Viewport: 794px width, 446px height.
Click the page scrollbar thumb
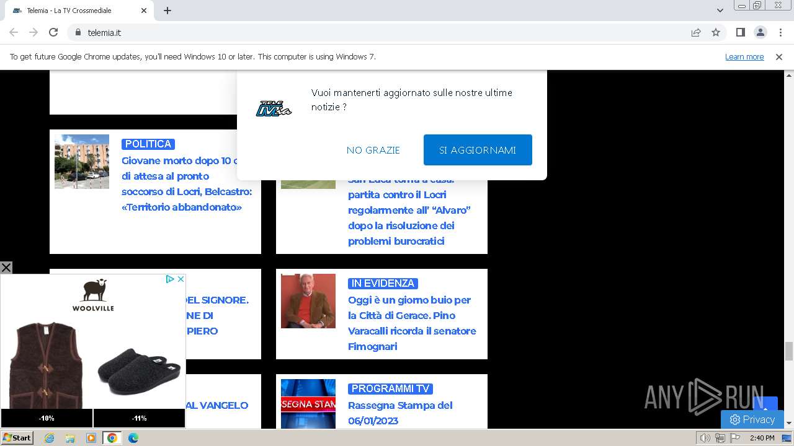[789, 351]
